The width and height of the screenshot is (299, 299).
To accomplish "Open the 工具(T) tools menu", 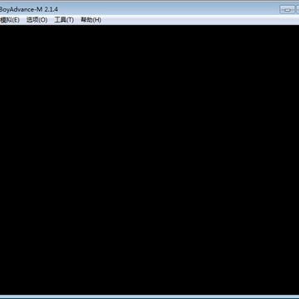I will (64, 20).
